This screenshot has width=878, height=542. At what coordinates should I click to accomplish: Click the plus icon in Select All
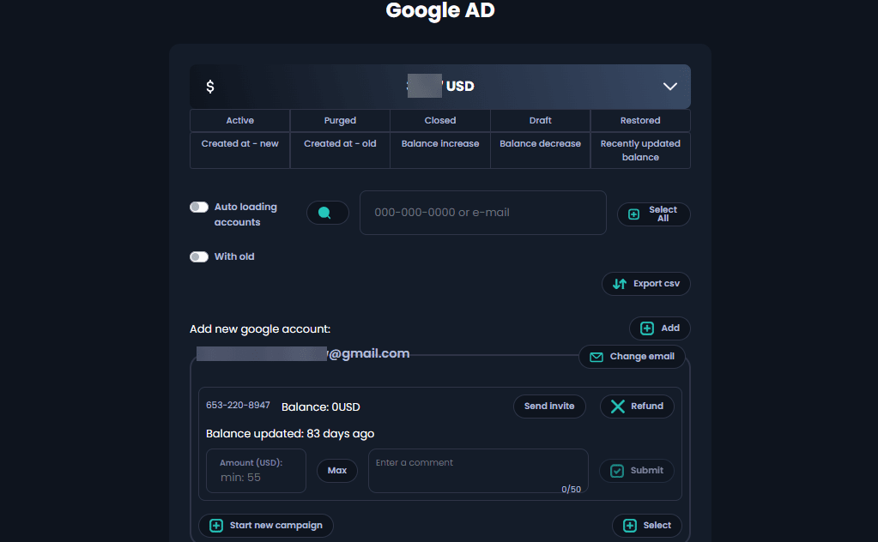pos(634,214)
